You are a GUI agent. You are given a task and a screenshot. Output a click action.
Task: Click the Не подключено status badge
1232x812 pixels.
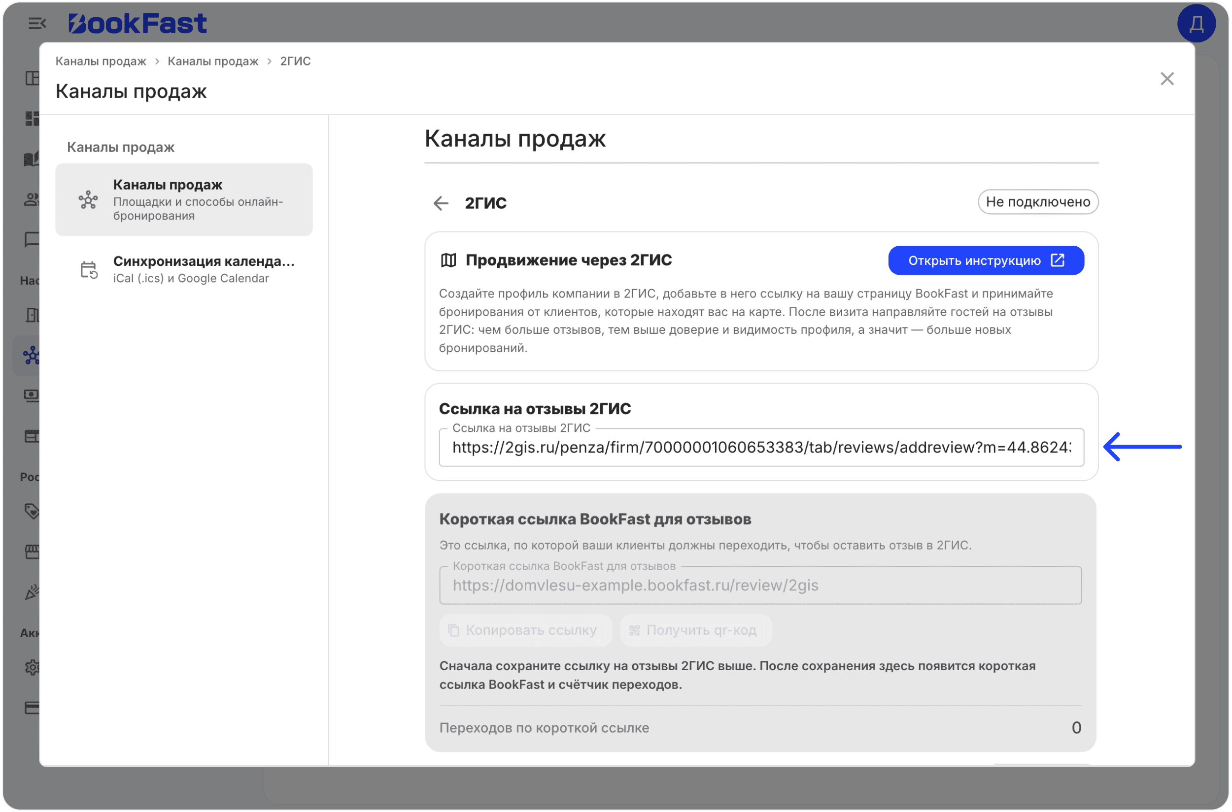pos(1038,202)
